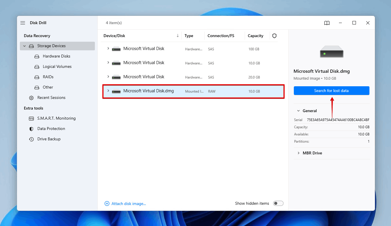Toggle sort direction on Device/Disk column
This screenshot has width=391, height=226.
click(178, 36)
